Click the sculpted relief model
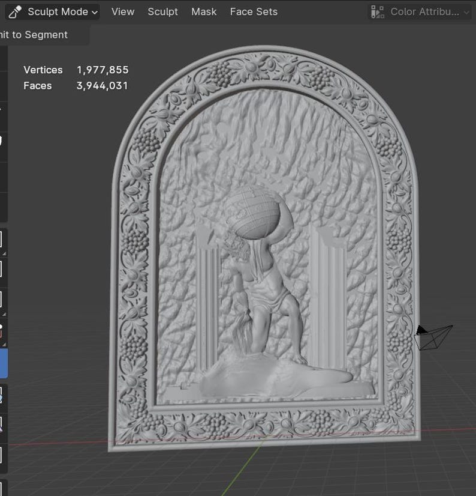Viewport: 476px width, 496px height. click(265, 249)
